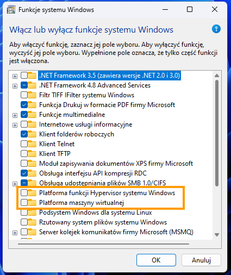Select Rzutowany system plików systemu Windows item
This screenshot has height=275, width=231.
103,222
